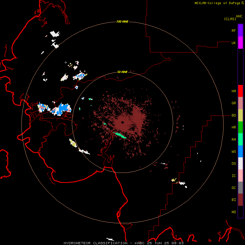Click the [CLAS] legend unit label

point(230,19)
